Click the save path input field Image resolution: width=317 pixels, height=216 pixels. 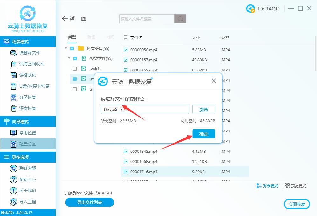145,109
